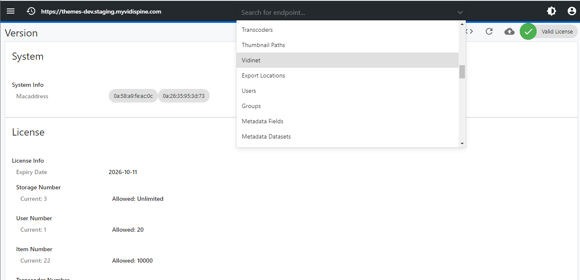Choose the Vidinet endpoint option

coord(251,60)
